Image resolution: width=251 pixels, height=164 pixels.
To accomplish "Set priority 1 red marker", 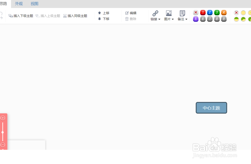I will pyautogui.click(x=203, y=13).
